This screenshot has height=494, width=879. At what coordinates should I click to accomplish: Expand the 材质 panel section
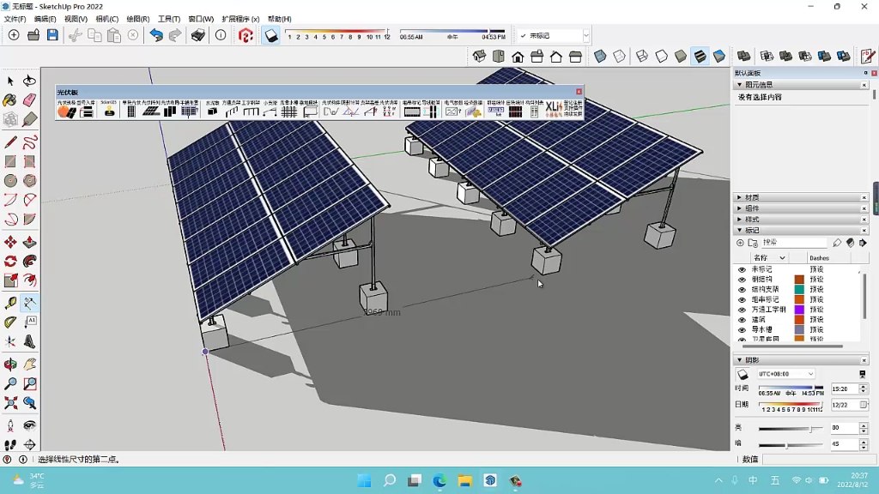click(751, 197)
